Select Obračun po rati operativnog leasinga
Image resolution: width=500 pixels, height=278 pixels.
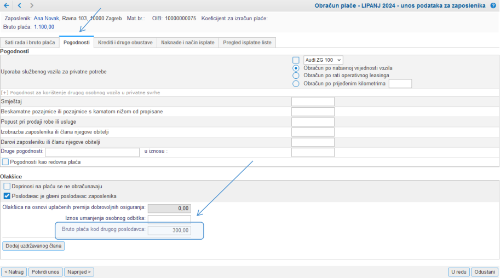pyautogui.click(x=296, y=76)
